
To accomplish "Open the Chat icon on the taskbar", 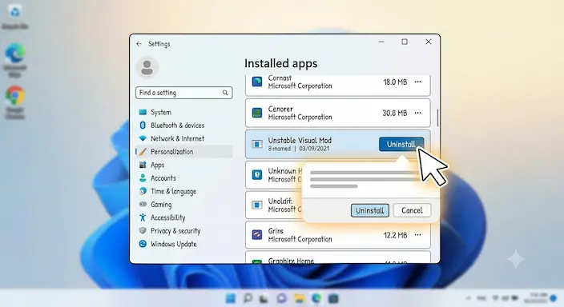I will click(x=281, y=298).
